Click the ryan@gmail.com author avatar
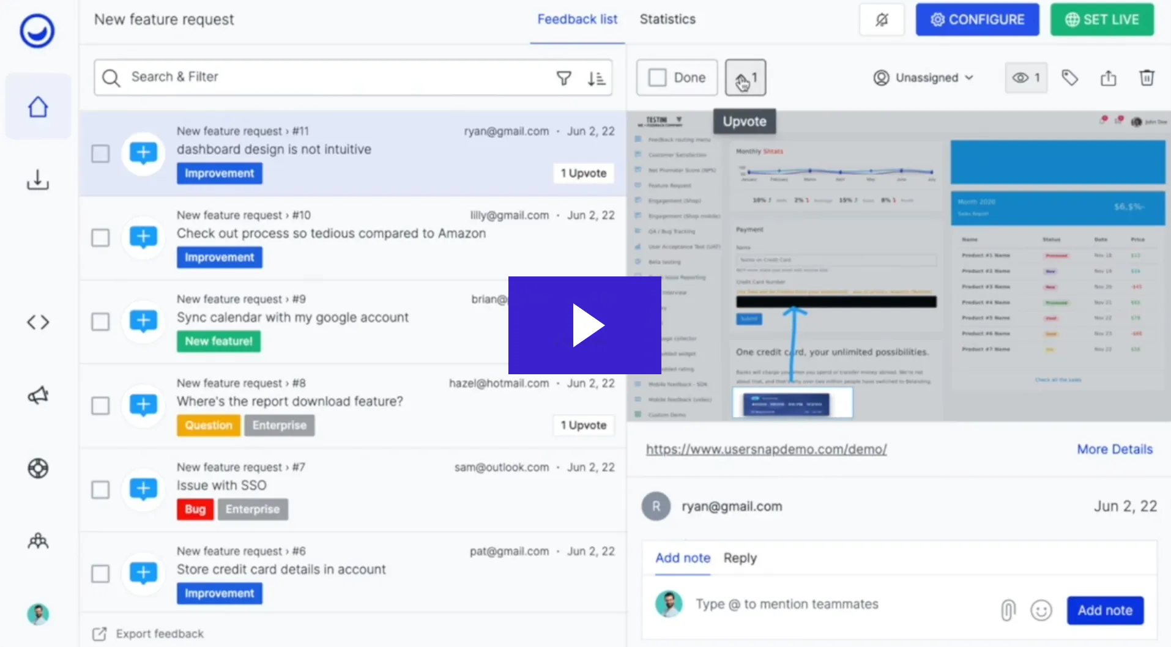Screen dimensions: 1171x647 (656, 506)
